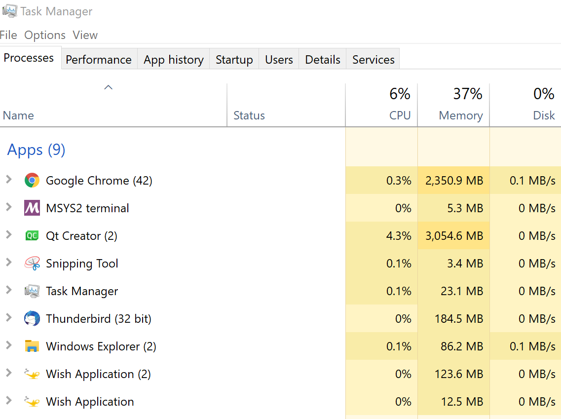Expand the Wish Application (2) group
The image size is (561, 419).
click(x=9, y=373)
